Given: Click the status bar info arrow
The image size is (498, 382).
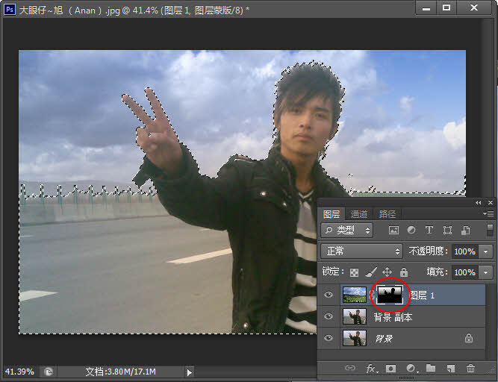Looking at the screenshot, I should coord(189,372).
